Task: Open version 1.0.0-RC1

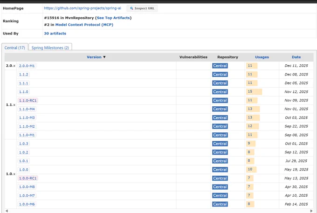Action: coord(28,178)
